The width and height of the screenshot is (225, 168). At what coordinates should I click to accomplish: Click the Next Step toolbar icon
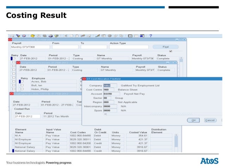pos(38,36)
